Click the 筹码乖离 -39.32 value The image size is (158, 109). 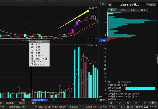[116, 99]
